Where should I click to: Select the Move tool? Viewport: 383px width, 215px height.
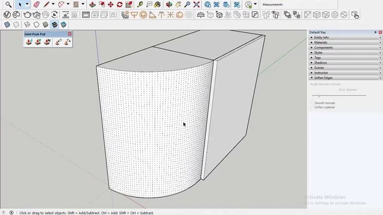coord(111,4)
